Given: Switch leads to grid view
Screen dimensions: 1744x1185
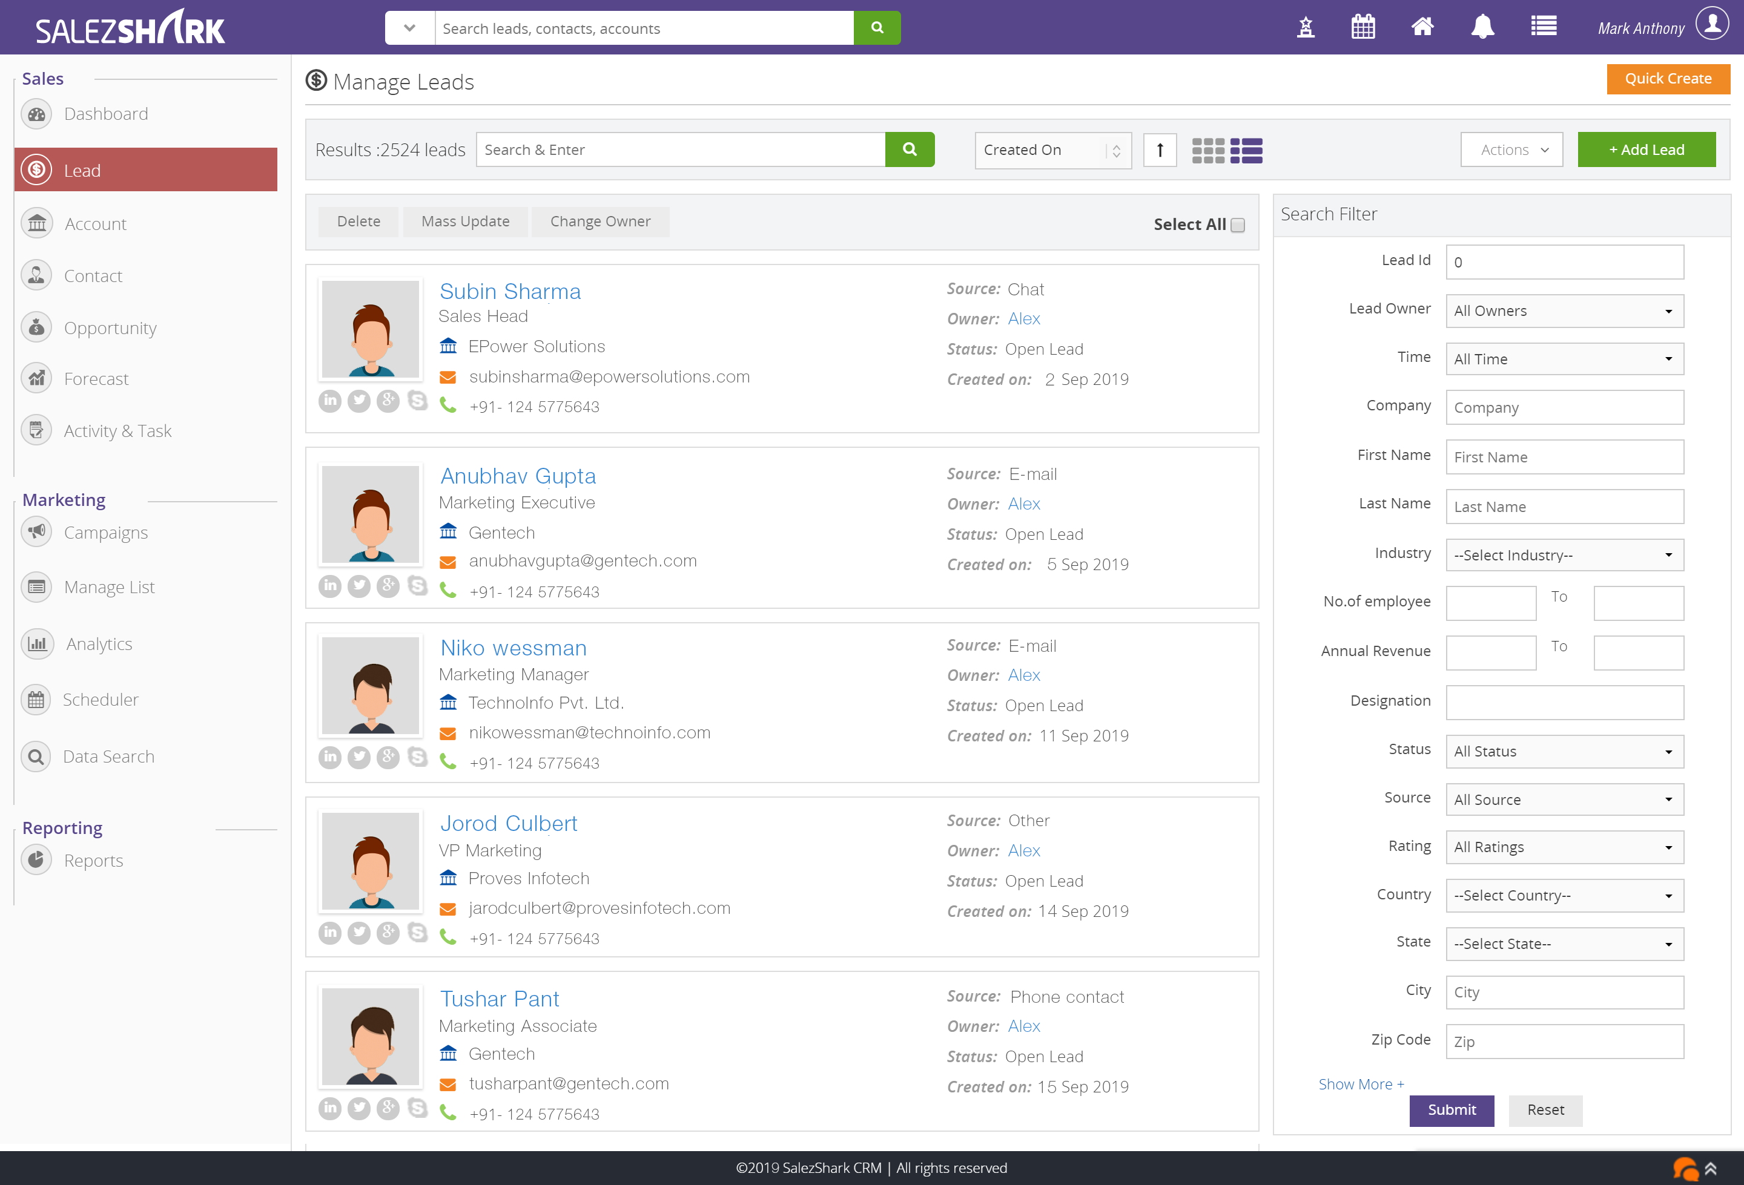Looking at the screenshot, I should (x=1208, y=150).
